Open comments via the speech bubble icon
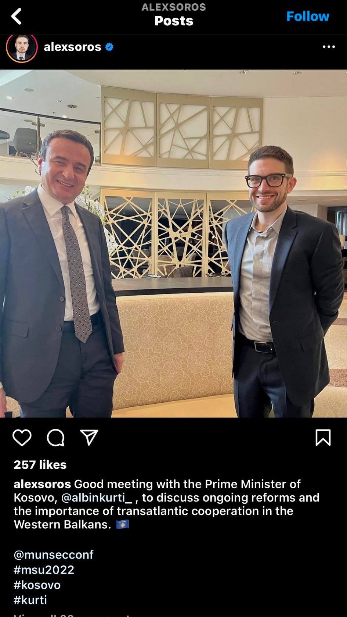 55,438
